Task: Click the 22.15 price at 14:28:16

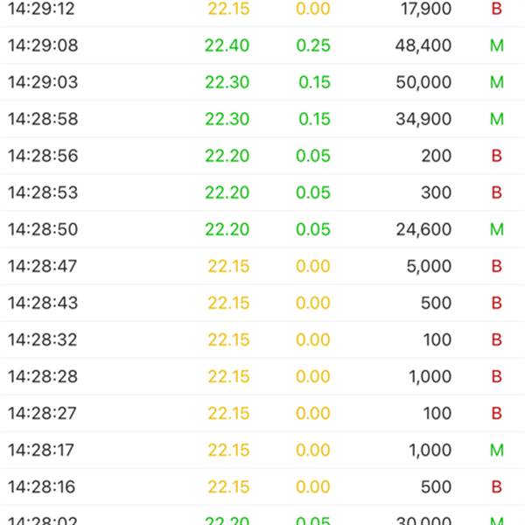Action: pyautogui.click(x=228, y=486)
